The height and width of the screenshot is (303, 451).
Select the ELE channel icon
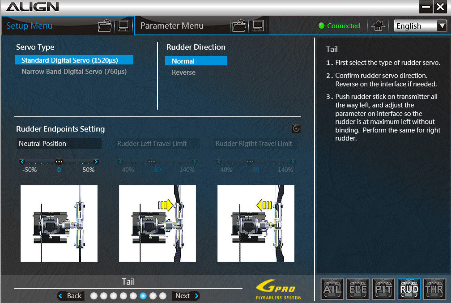click(x=358, y=289)
